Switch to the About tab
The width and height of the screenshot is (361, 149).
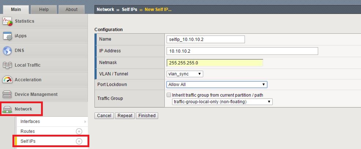pos(71,10)
